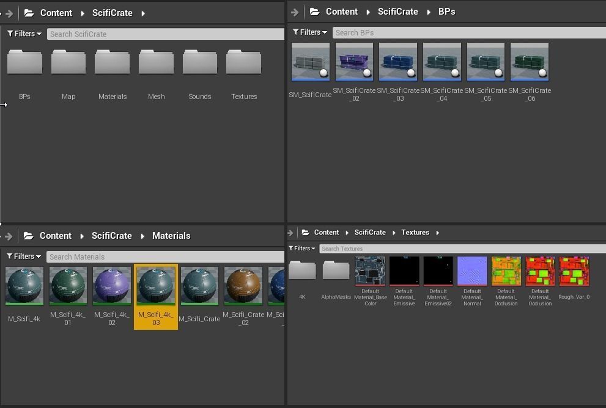Select the SM_ScifiCrate_06 asset
The image size is (606, 408).
530,62
